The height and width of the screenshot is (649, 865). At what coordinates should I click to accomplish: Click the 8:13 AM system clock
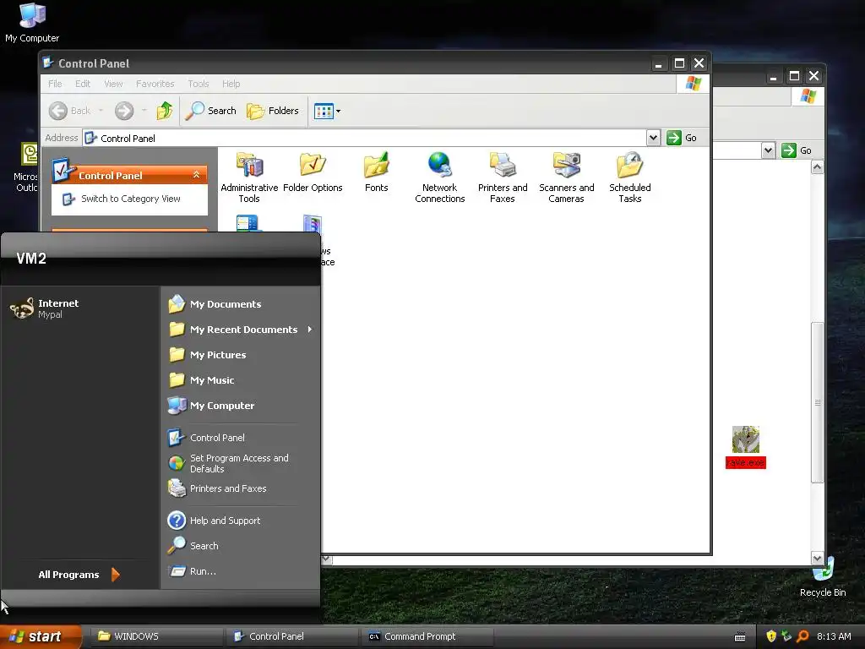pyautogui.click(x=834, y=636)
